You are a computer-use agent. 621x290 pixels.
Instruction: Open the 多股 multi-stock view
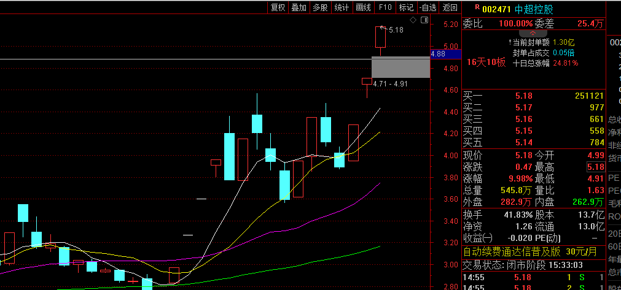click(321, 7)
